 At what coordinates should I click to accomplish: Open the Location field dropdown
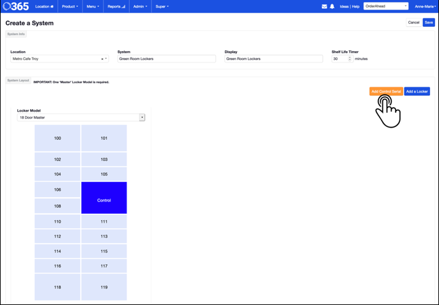(x=106, y=59)
